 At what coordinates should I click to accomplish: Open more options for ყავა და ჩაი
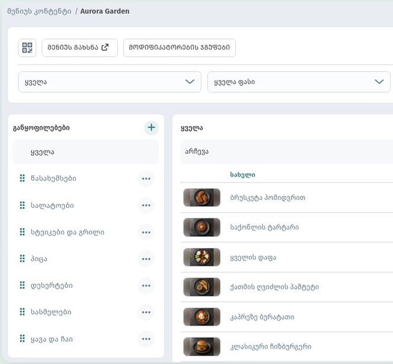coord(146,339)
